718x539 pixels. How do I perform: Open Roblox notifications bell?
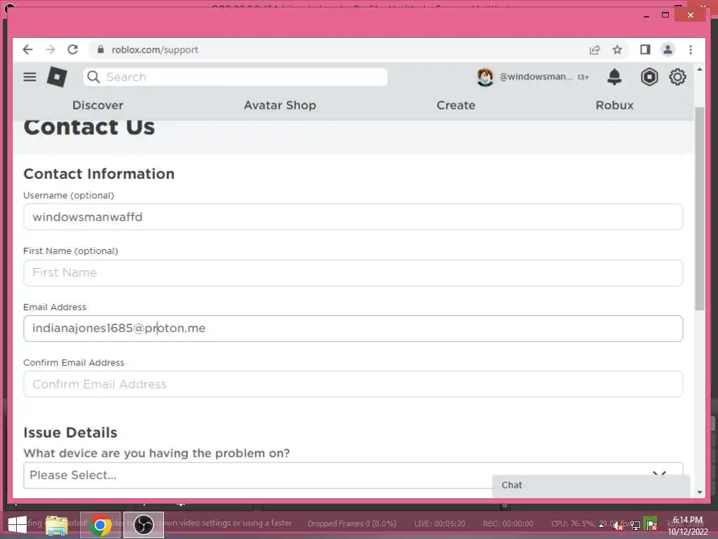tap(614, 77)
